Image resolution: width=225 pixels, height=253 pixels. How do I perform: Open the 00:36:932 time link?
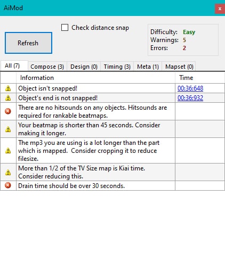(190, 98)
